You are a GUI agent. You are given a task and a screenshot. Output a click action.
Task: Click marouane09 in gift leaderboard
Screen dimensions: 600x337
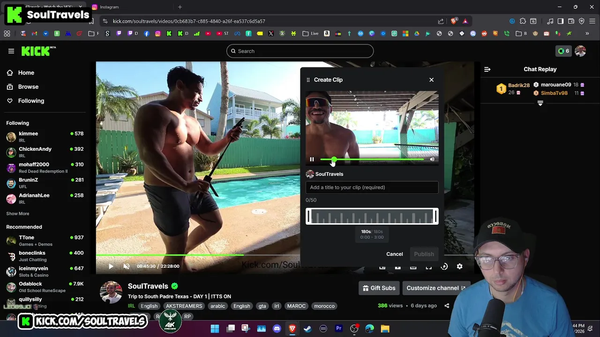(556, 85)
